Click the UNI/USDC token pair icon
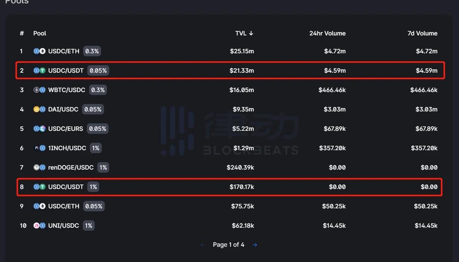This screenshot has height=262, width=459. [x=39, y=225]
